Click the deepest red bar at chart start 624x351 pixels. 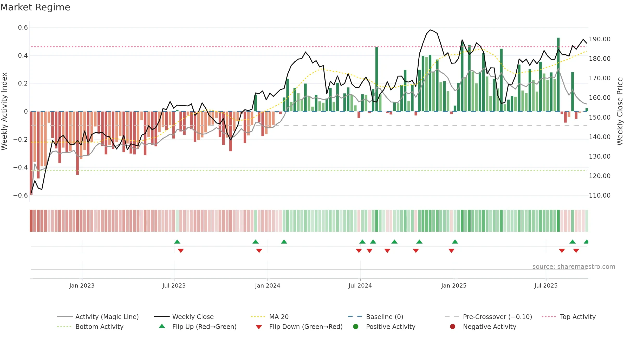[31, 153]
